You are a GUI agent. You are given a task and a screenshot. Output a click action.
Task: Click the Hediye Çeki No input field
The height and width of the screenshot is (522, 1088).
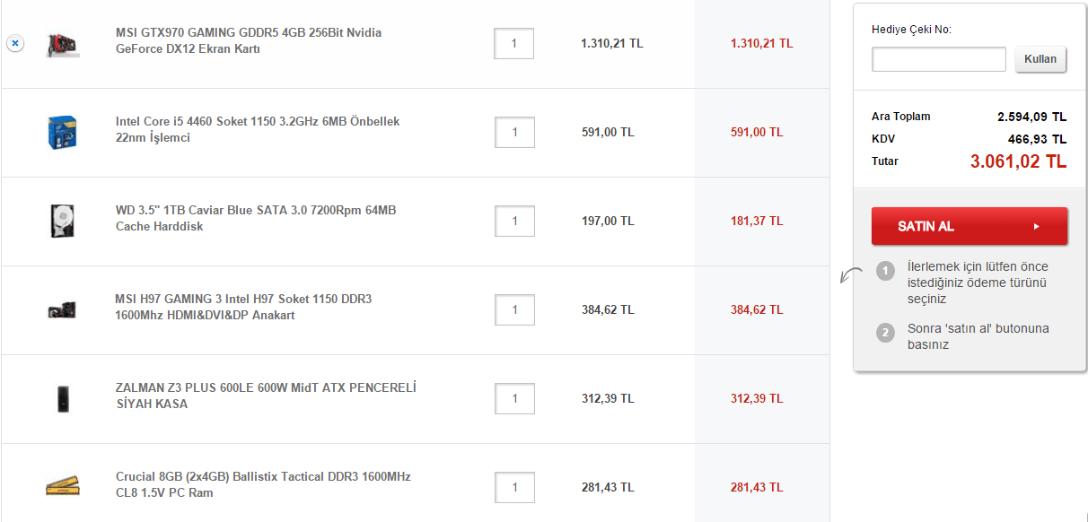point(938,60)
